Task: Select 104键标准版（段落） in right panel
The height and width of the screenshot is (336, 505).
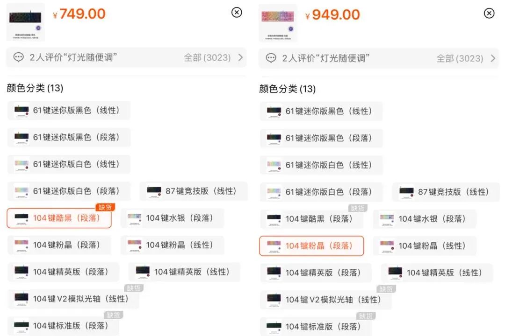Action: click(316, 327)
